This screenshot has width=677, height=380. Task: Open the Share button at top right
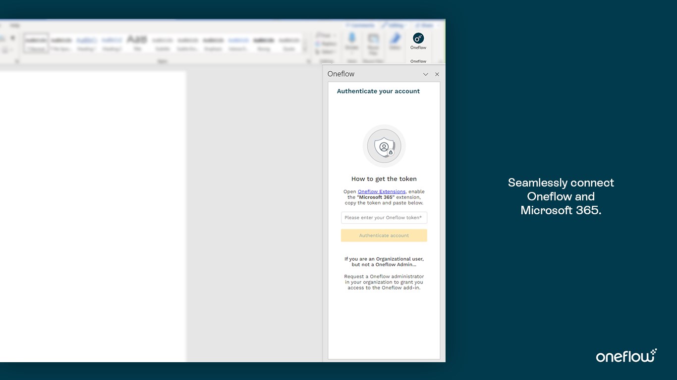[425, 25]
